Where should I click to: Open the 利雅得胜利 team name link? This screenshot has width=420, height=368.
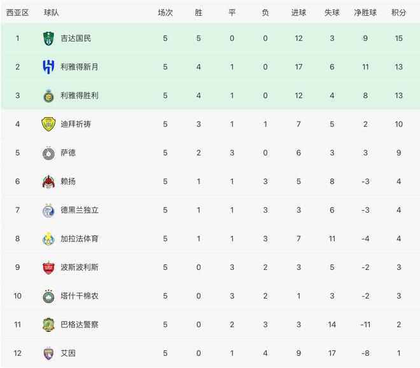tap(80, 96)
